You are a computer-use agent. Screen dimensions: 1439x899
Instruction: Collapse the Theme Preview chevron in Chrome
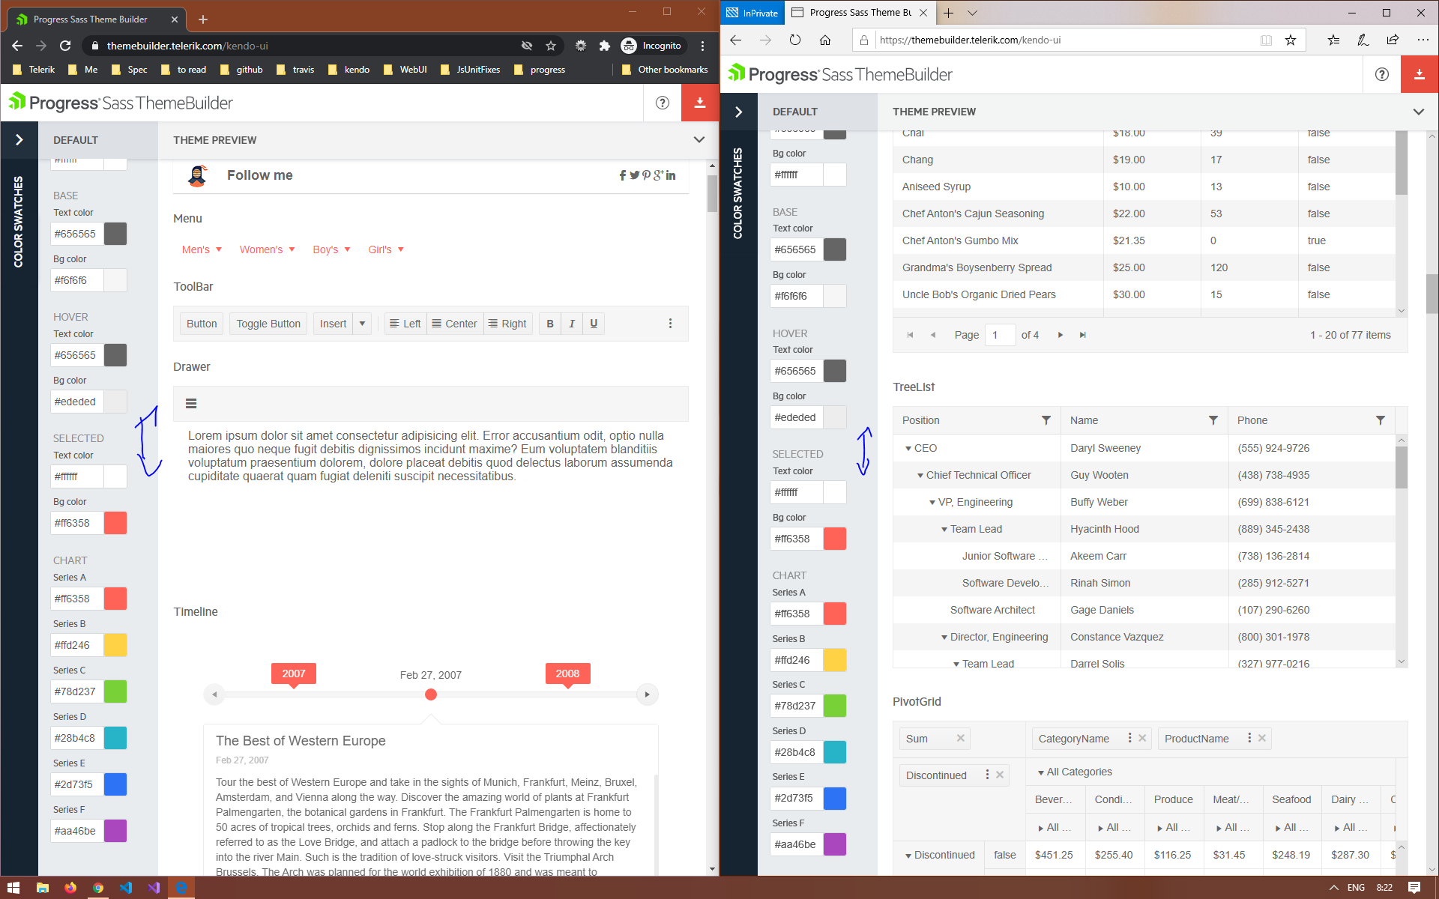[x=699, y=140]
